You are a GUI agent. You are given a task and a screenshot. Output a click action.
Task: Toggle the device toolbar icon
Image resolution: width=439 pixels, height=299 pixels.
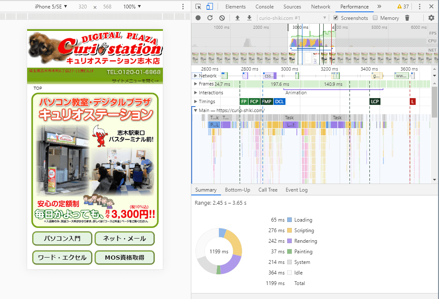pyautogui.click(x=210, y=6)
